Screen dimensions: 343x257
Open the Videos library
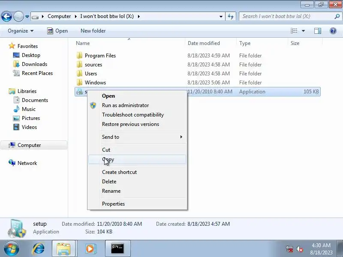click(29, 127)
